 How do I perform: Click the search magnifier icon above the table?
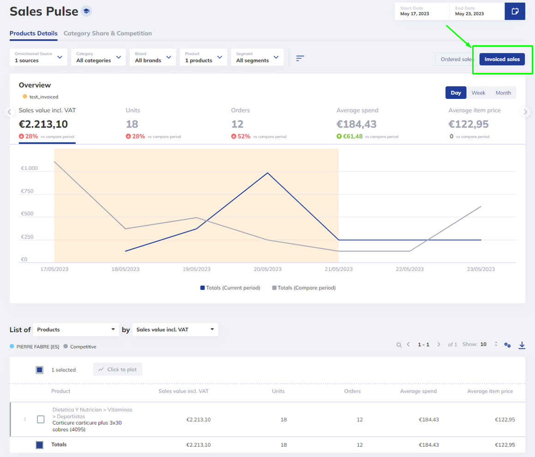(x=399, y=345)
